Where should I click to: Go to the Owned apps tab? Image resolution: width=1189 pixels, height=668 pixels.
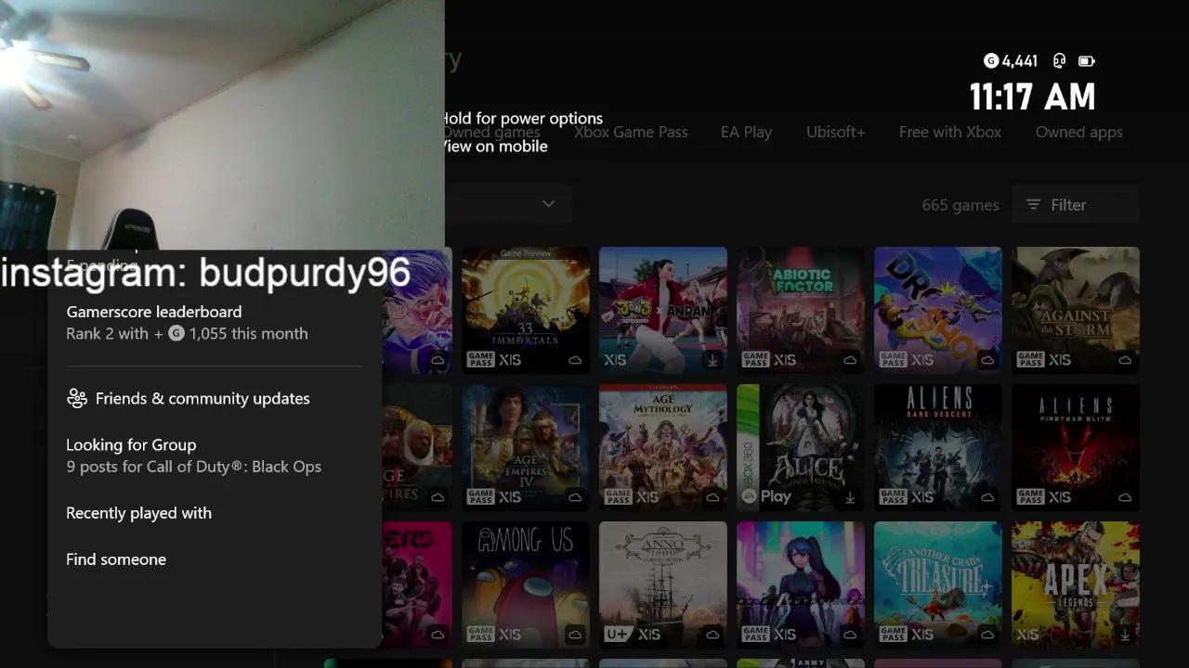(1079, 132)
